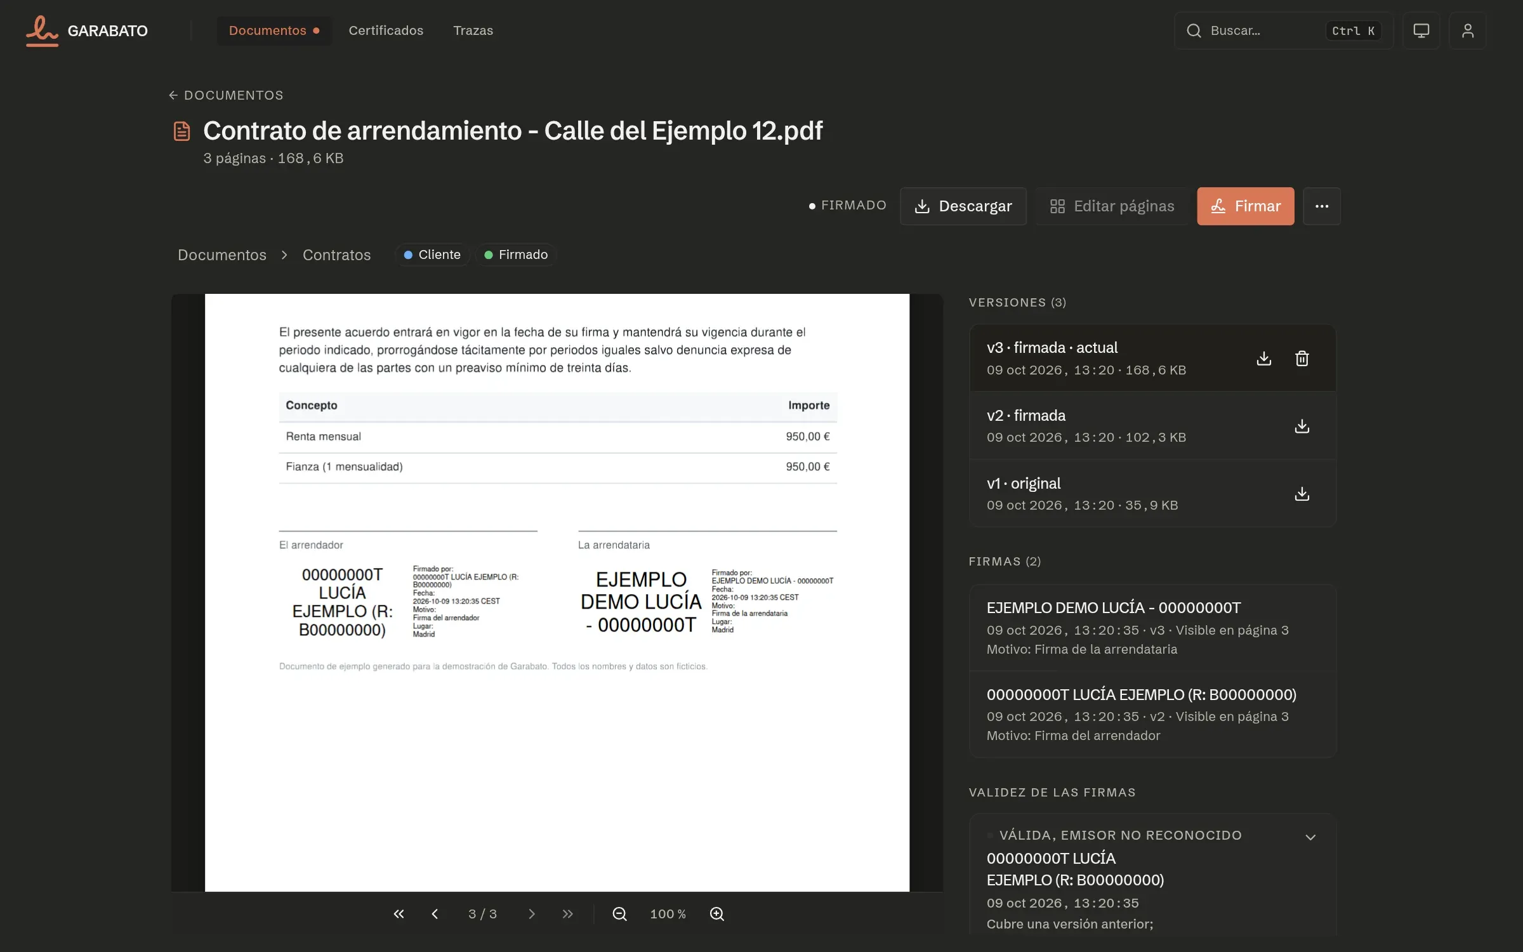
Task: Delete version v3 with trash icon
Action: (x=1302, y=359)
